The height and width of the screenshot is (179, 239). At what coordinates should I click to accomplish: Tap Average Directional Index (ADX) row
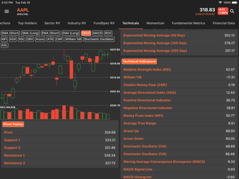tap(179, 93)
